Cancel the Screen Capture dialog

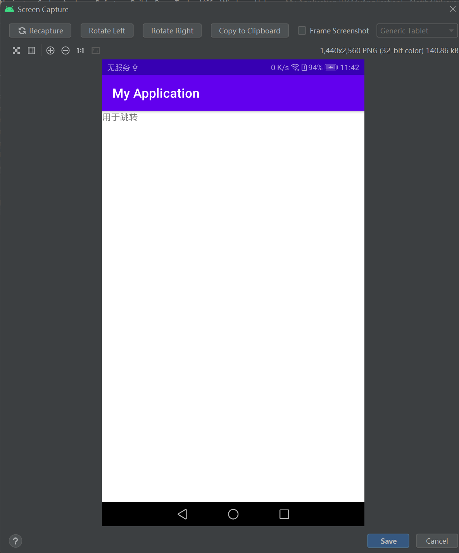tap(437, 541)
